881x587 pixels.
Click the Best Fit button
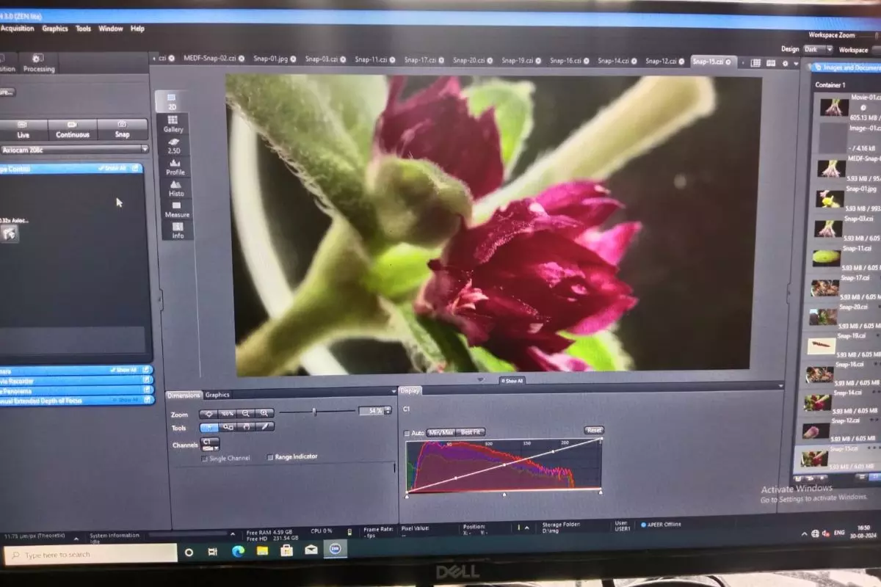471,432
